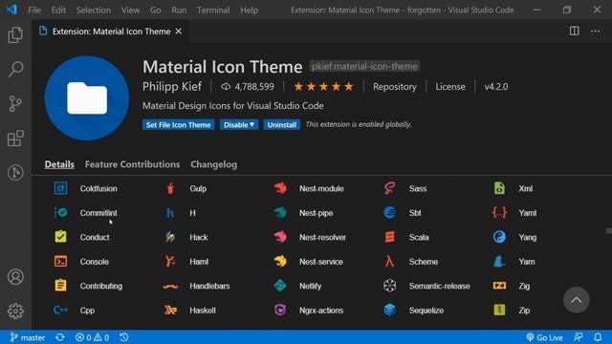Click the master branch in status bar
Image resolution: width=612 pixels, height=344 pixels.
(28, 337)
